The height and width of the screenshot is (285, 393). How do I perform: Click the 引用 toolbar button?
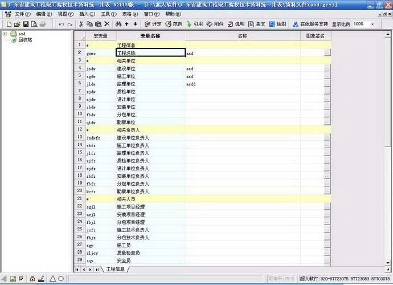coord(195,24)
